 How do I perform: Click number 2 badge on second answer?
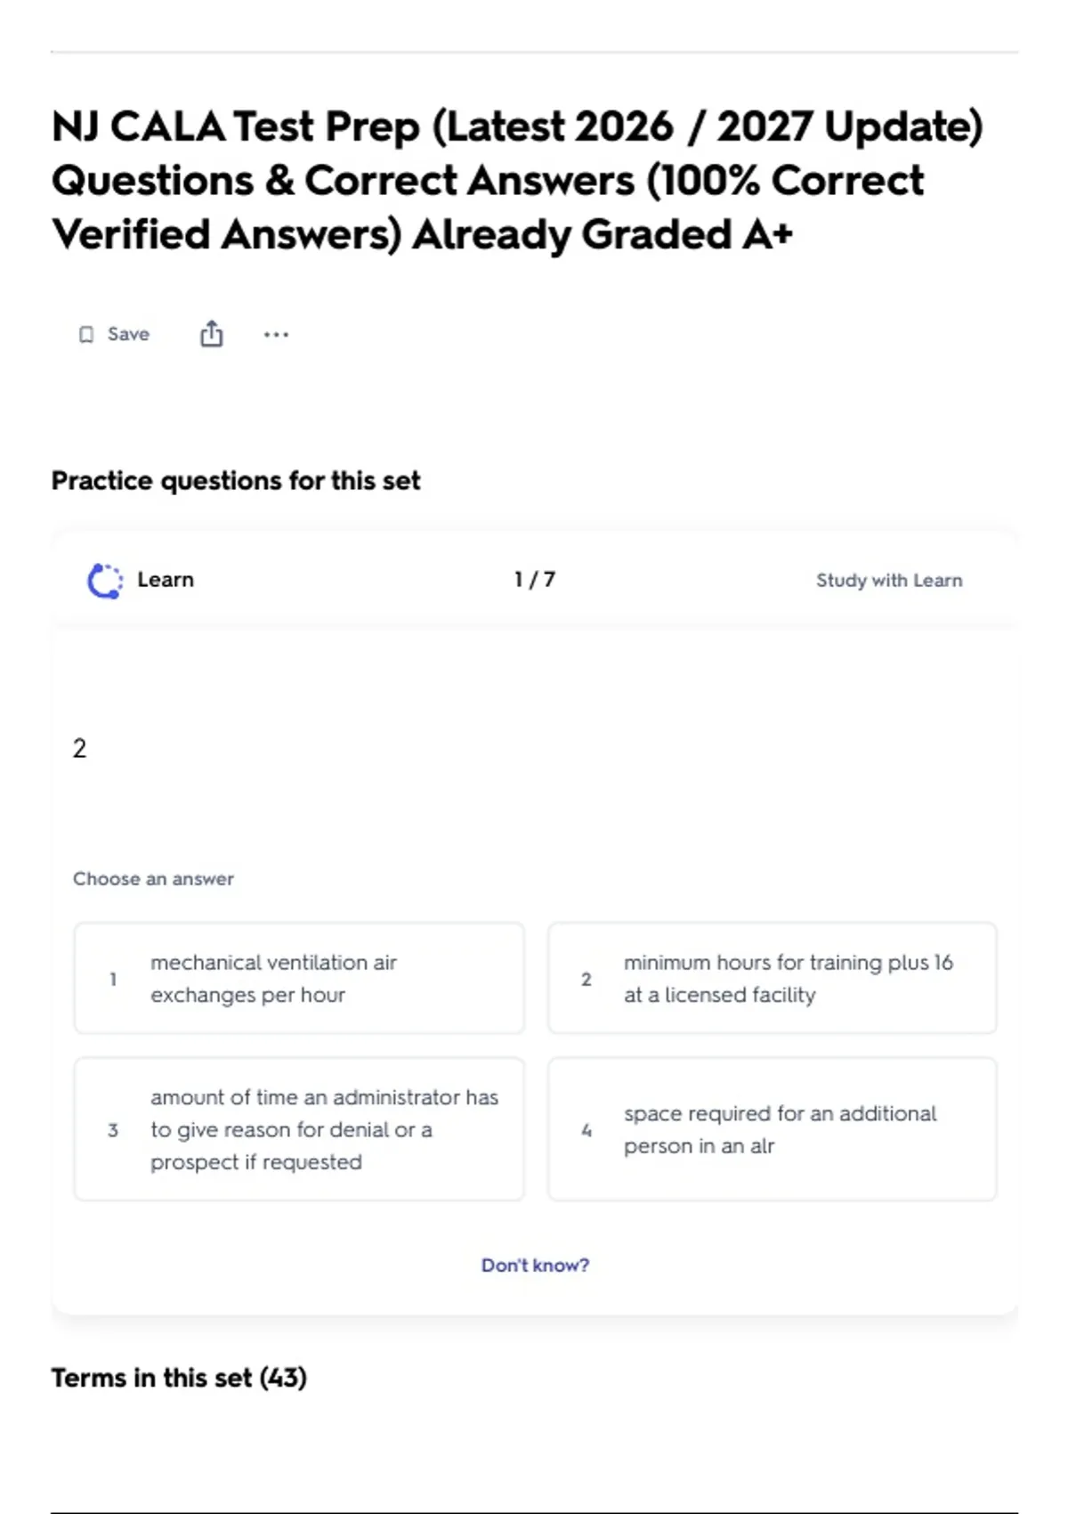(x=587, y=979)
